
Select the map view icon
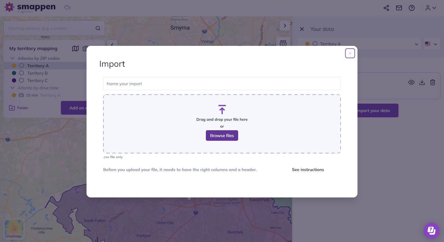pyautogui.click(x=75, y=49)
